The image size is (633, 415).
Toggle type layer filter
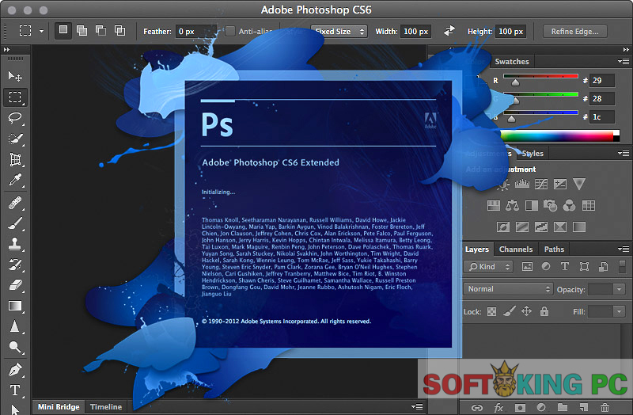click(x=565, y=266)
